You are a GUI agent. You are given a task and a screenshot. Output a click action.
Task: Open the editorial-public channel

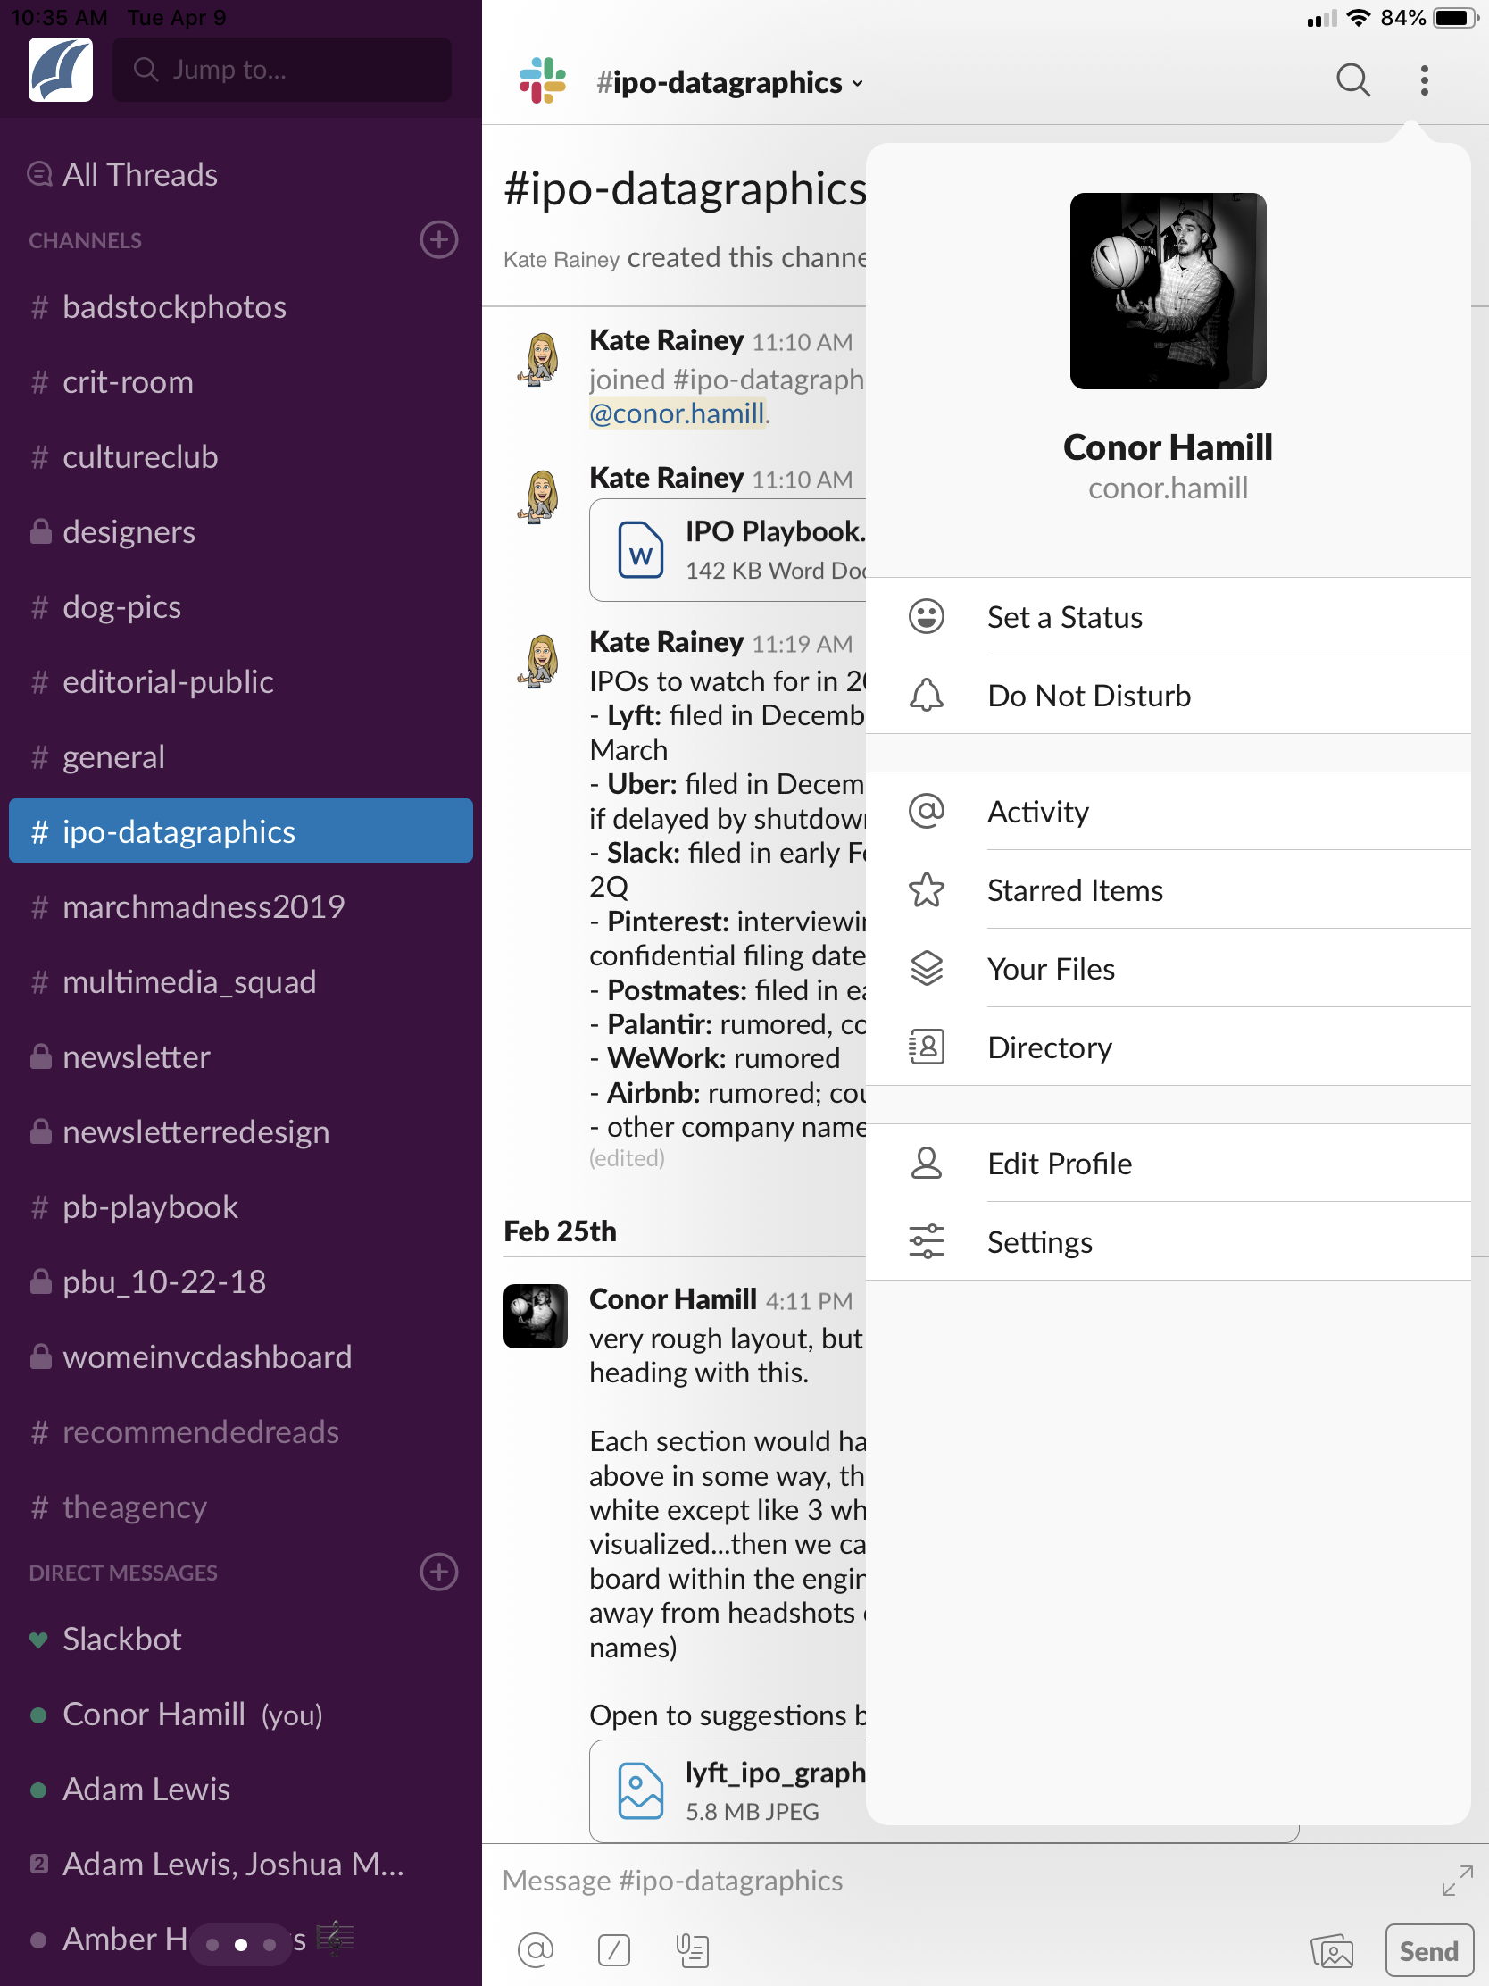[240, 682]
